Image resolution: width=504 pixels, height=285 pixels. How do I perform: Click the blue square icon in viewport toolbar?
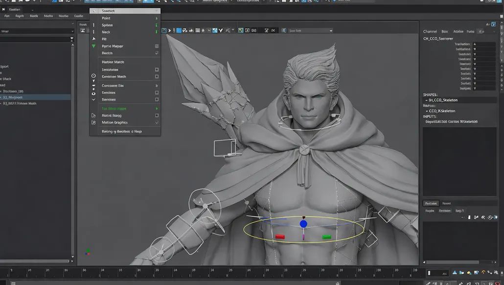pyautogui.click(x=179, y=30)
